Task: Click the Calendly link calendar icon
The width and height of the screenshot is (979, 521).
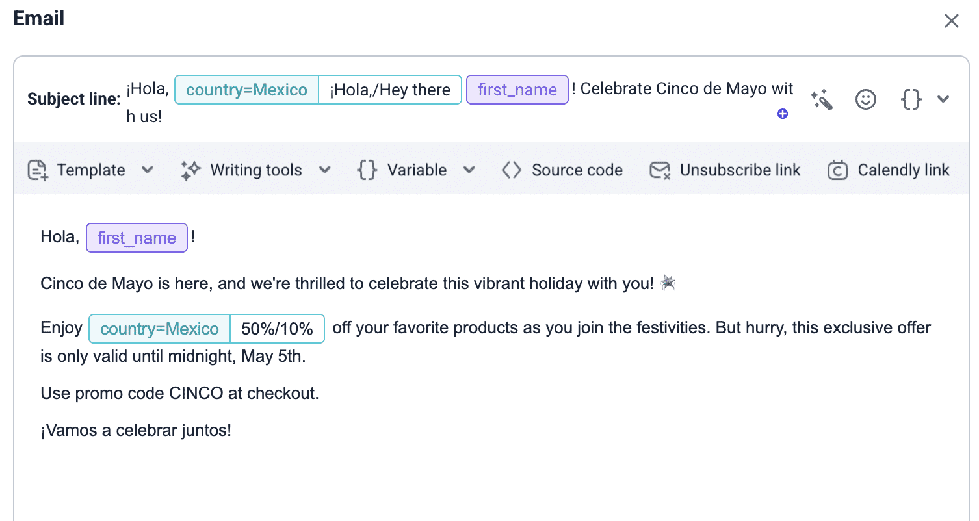Action: (x=837, y=170)
